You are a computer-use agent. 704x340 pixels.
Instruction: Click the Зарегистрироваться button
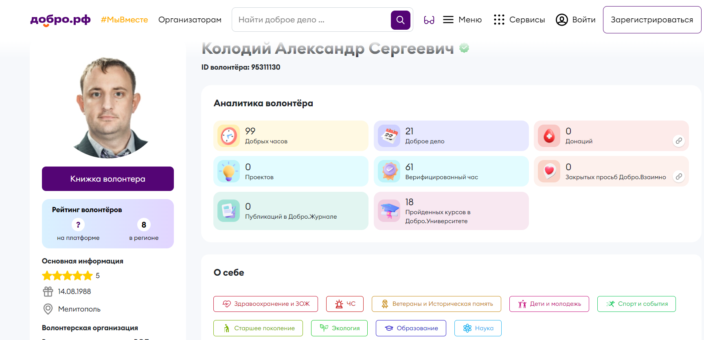pos(652,20)
